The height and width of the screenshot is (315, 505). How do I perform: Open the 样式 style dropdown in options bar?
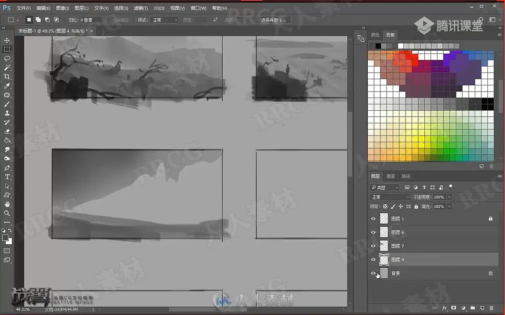pos(164,20)
